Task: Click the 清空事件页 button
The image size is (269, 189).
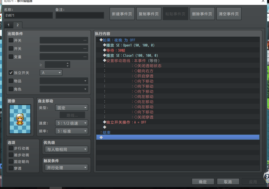Action: coord(229,14)
